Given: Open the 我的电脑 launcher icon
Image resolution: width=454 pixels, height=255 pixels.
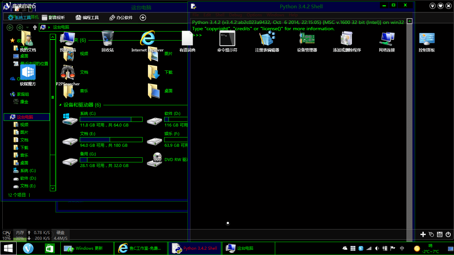Looking at the screenshot, I should [x=68, y=42].
